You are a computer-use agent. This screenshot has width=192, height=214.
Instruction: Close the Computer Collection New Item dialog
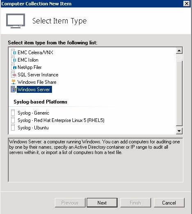point(187,4)
